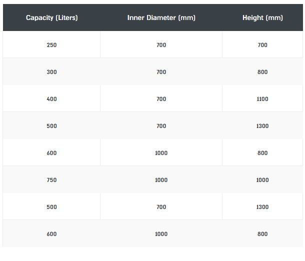This screenshot has height=261, width=305.
Task: Click the Height (mm) column header
Action: (262, 18)
